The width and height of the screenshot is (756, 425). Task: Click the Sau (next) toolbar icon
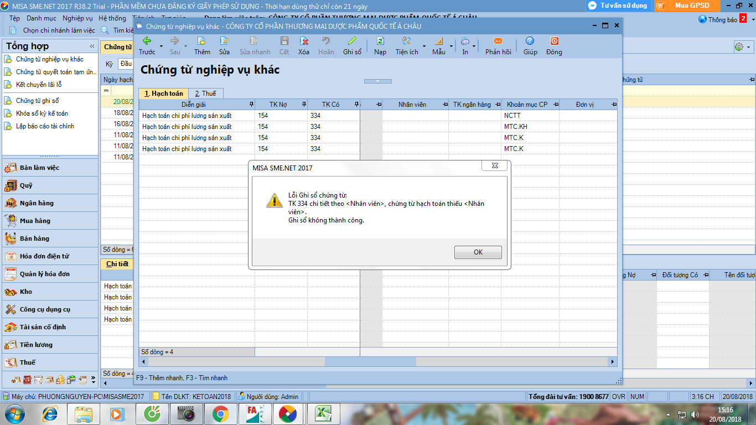[x=175, y=45]
